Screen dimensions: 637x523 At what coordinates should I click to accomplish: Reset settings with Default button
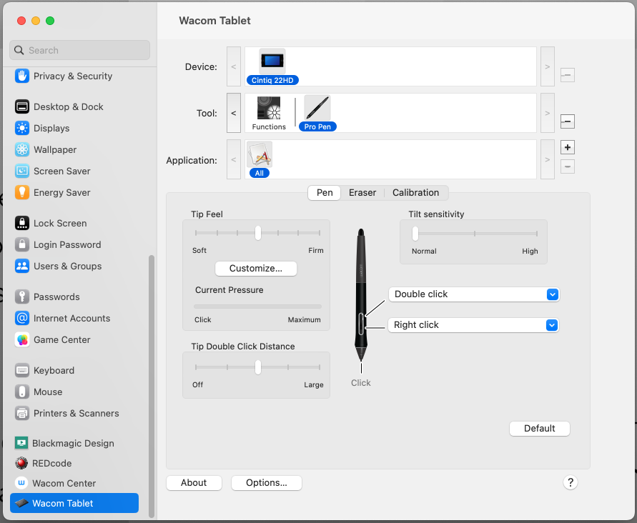click(x=540, y=429)
